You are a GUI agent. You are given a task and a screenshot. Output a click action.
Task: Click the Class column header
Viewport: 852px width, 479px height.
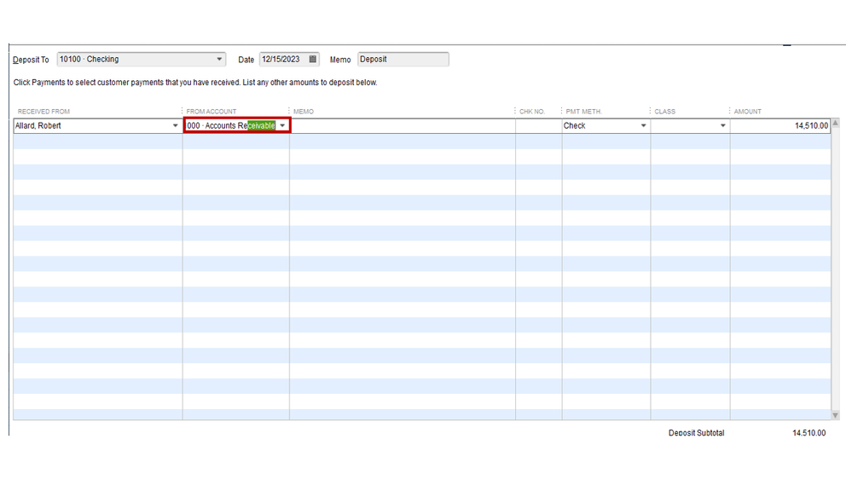tap(664, 112)
